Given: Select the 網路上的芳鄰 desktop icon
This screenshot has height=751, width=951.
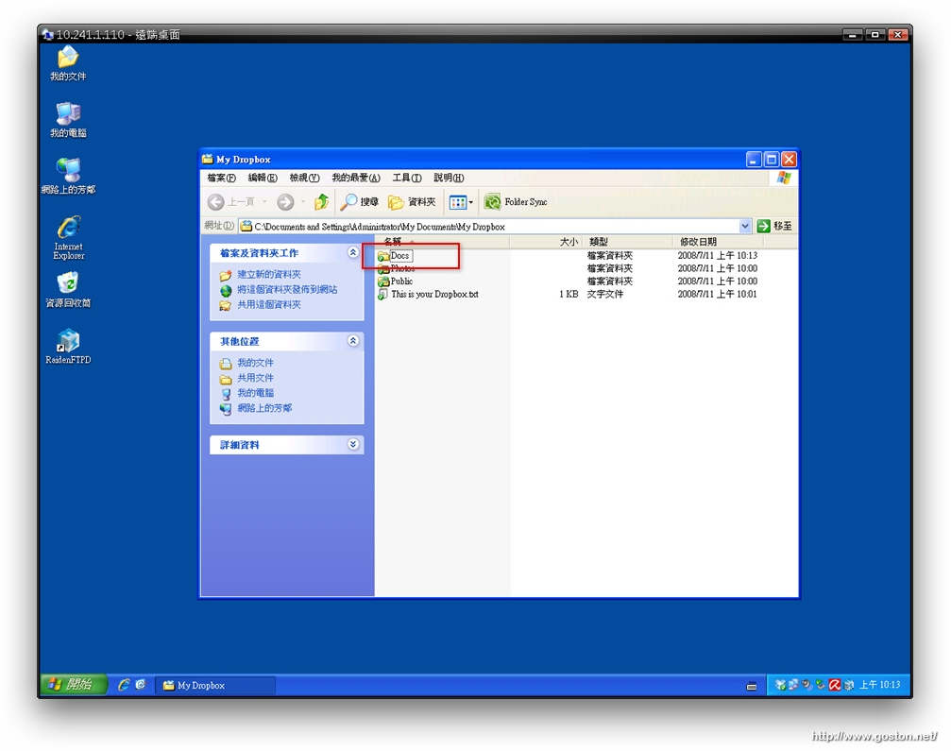Looking at the screenshot, I should 68,177.
